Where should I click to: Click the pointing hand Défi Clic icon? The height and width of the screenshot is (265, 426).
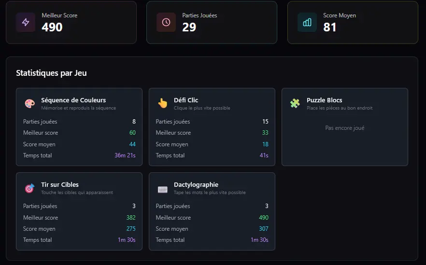coord(163,103)
